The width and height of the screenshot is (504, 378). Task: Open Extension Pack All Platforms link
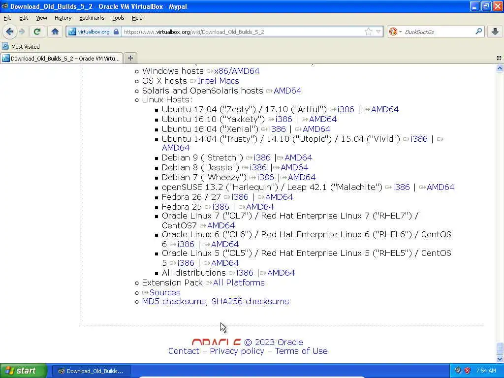coord(239,283)
